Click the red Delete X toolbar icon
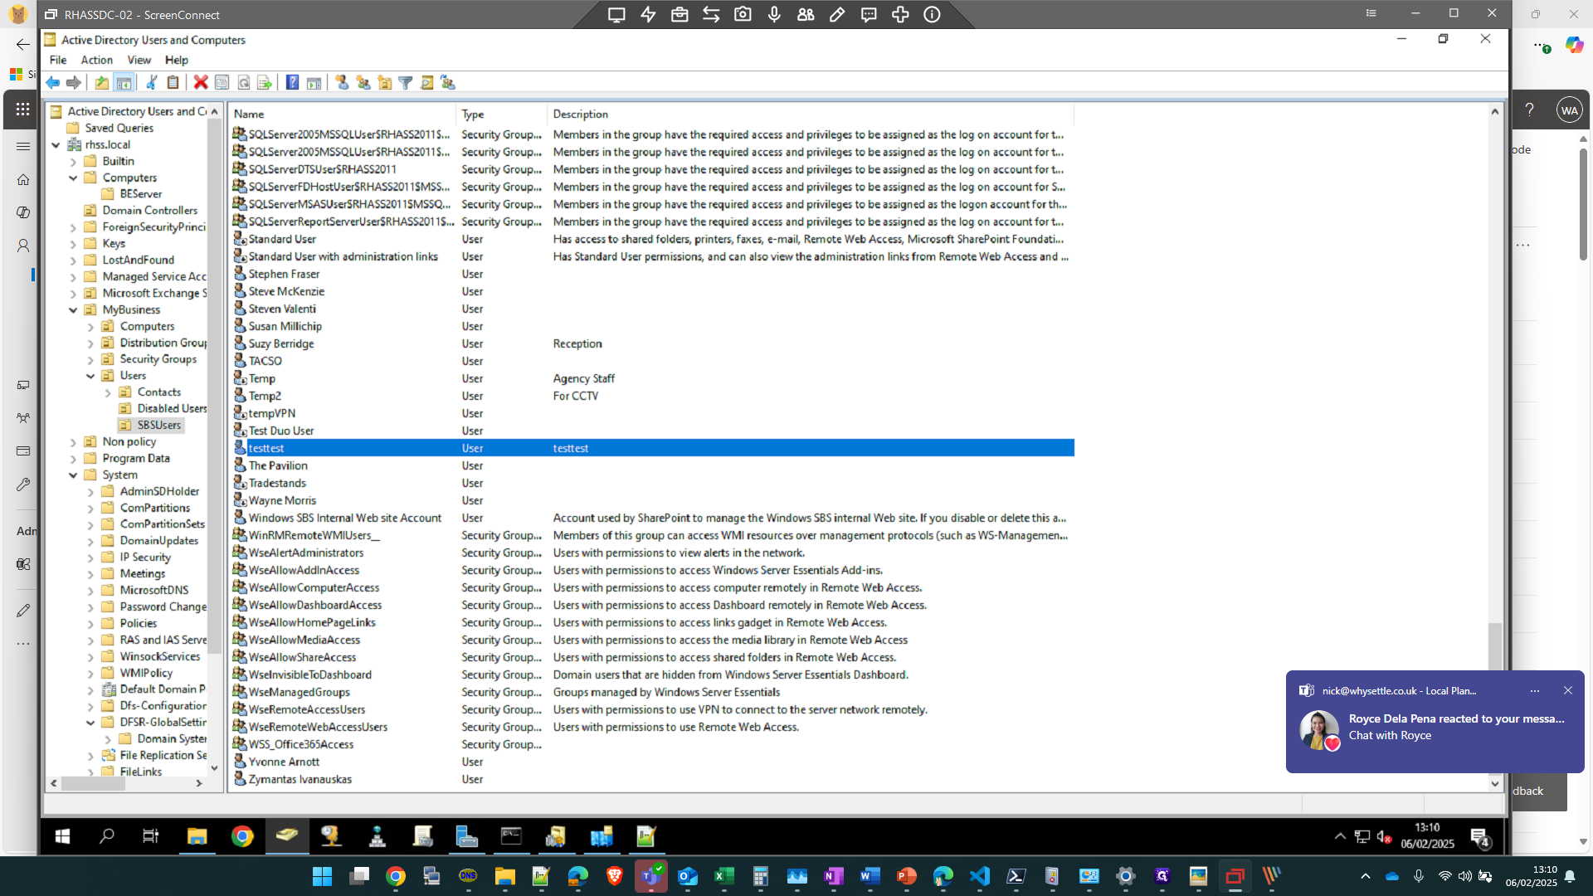The height and width of the screenshot is (896, 1593). tap(201, 82)
